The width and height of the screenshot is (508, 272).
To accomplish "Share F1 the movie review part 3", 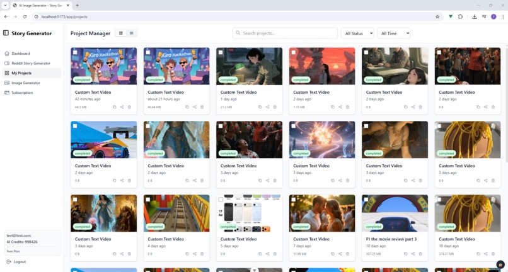I will coord(413,254).
